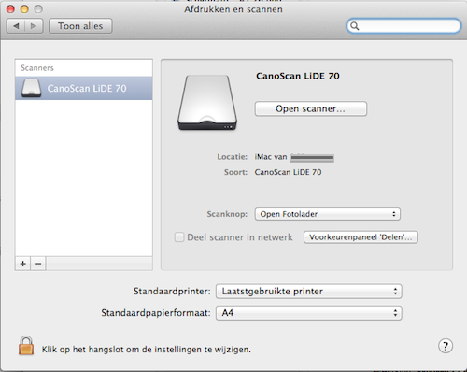The image size is (467, 372).
Task: Click the padlock to unlock settings
Action: 26,346
